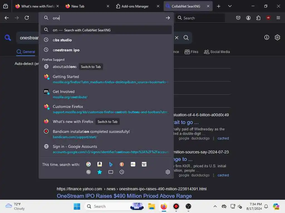Search this time with DuckDuckGo
The height and width of the screenshot is (213, 285).
tap(122, 164)
